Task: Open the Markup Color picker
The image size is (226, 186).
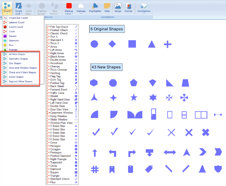Action: pos(69,8)
